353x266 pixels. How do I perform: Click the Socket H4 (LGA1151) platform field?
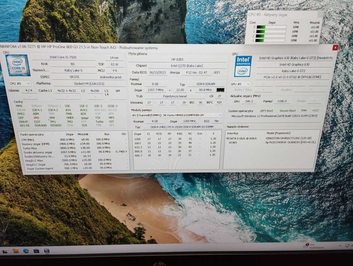[x=89, y=84]
